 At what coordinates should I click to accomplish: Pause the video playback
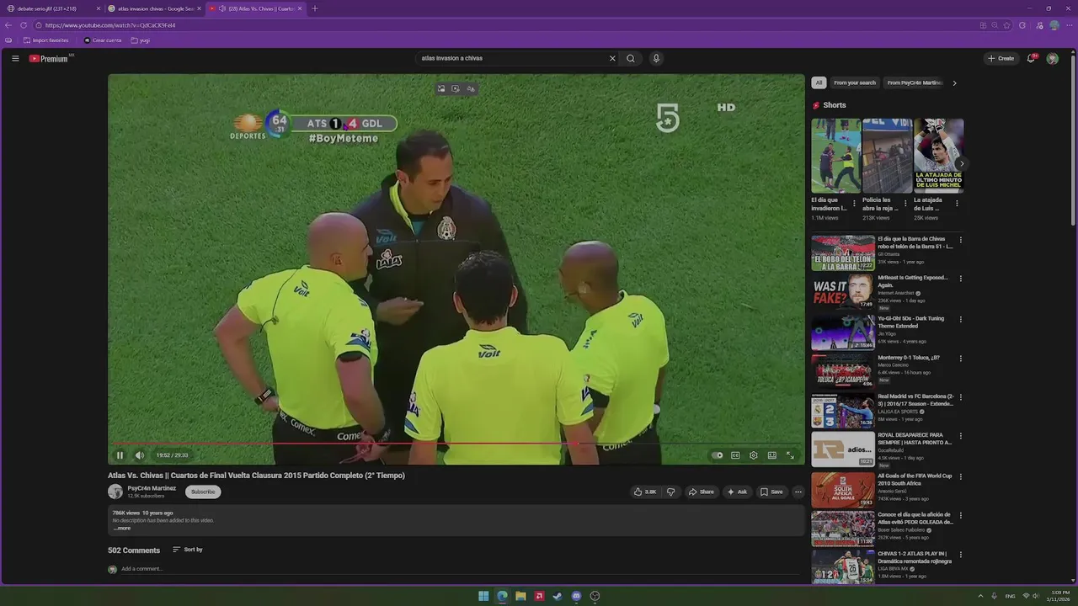[x=120, y=455]
